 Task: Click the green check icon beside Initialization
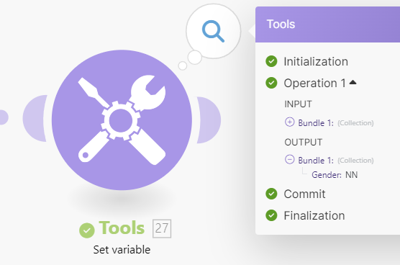(x=271, y=61)
